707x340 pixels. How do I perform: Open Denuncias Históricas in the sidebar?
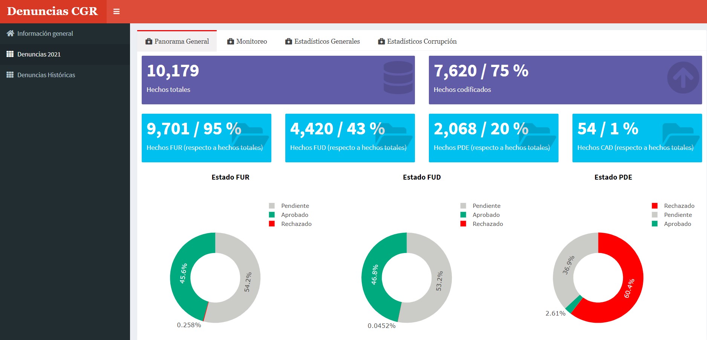pos(46,75)
